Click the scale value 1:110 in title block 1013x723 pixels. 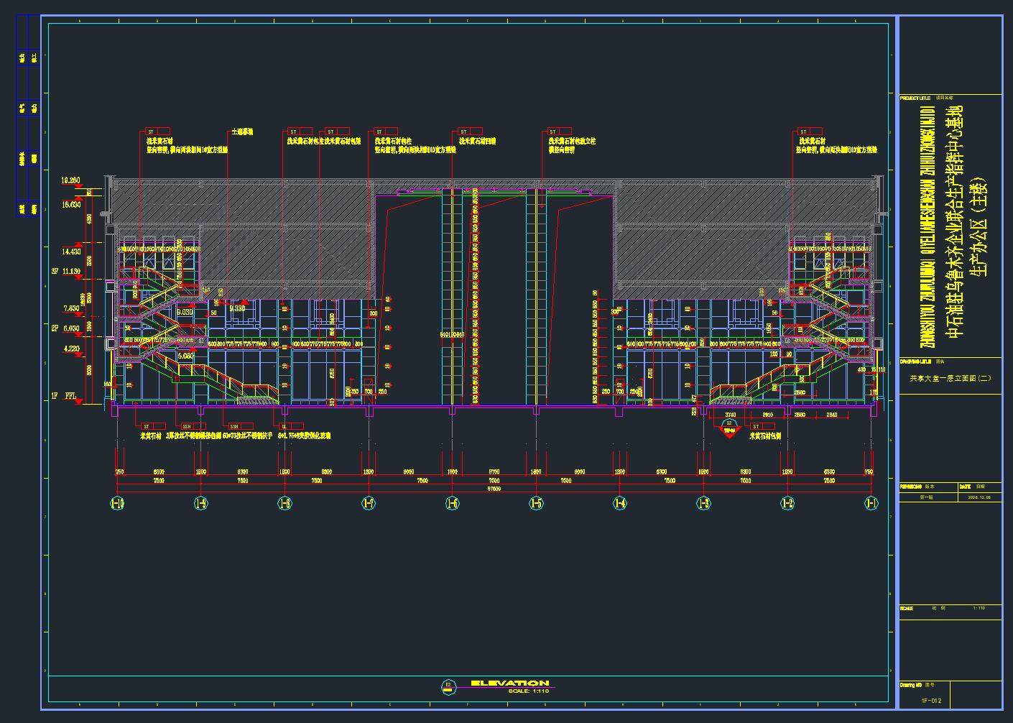[x=979, y=609]
